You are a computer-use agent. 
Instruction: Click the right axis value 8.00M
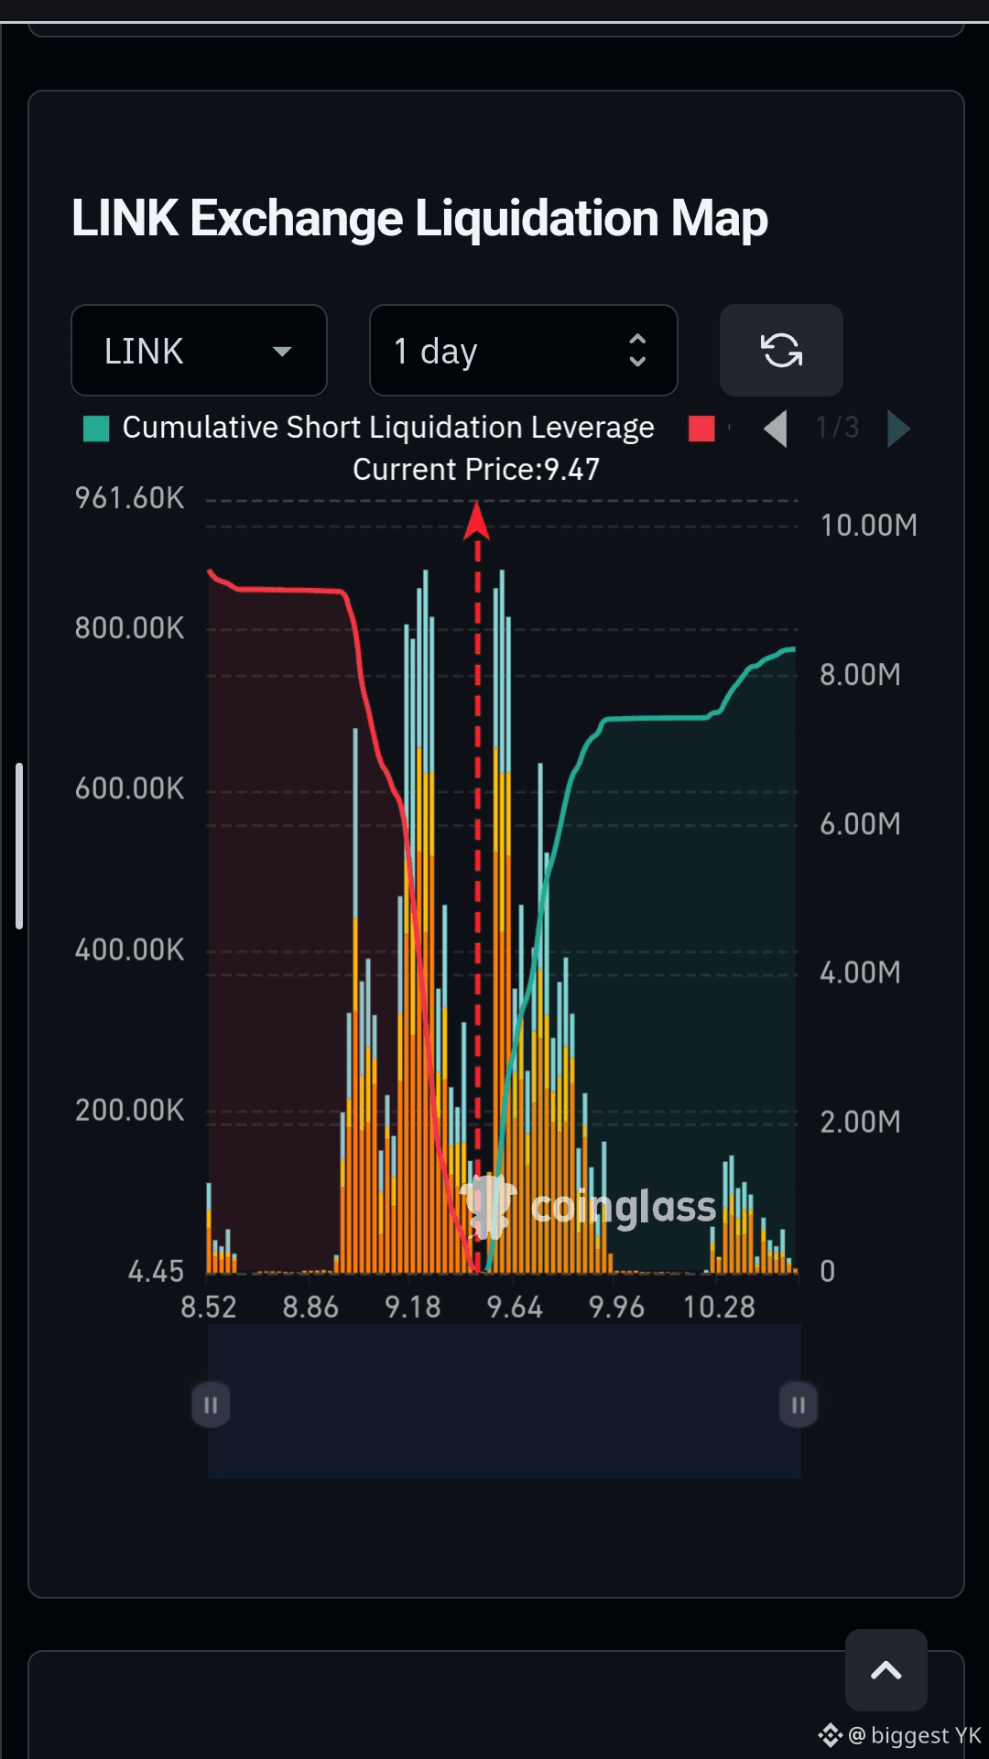click(x=860, y=675)
